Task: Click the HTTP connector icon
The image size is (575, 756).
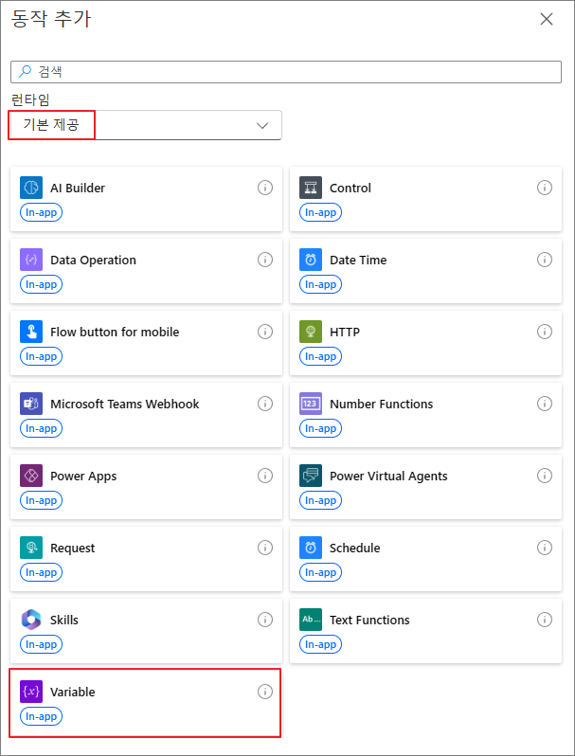Action: click(x=311, y=332)
